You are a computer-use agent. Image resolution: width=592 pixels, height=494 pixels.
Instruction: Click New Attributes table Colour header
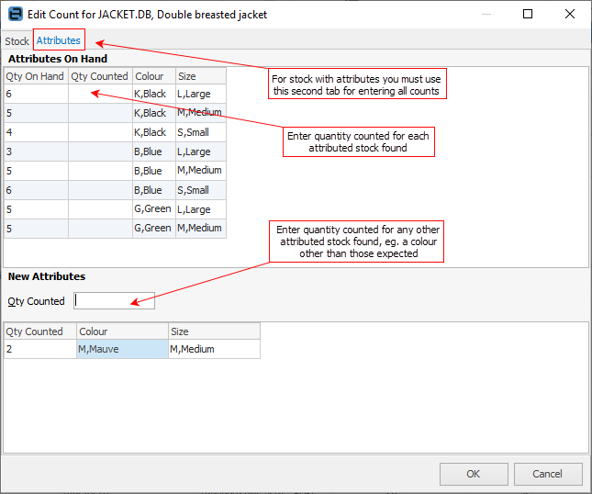click(122, 331)
